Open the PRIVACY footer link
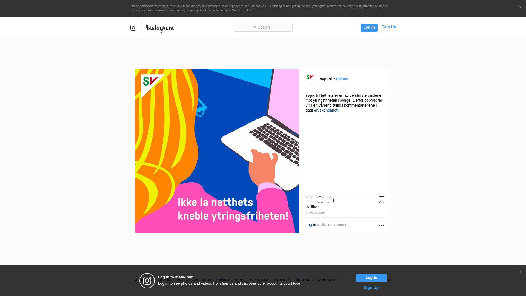 (222, 280)
